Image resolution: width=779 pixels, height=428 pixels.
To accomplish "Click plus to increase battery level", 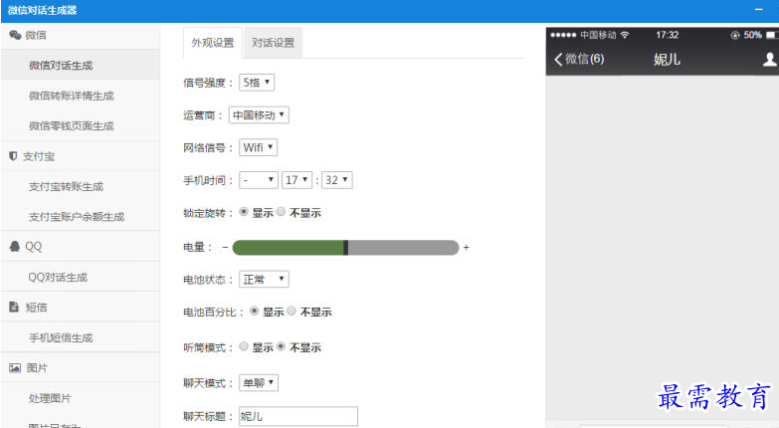I will [x=466, y=247].
